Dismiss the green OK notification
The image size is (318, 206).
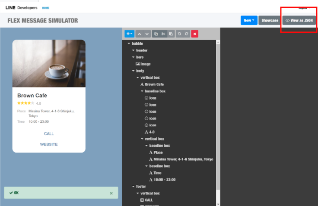(111, 193)
